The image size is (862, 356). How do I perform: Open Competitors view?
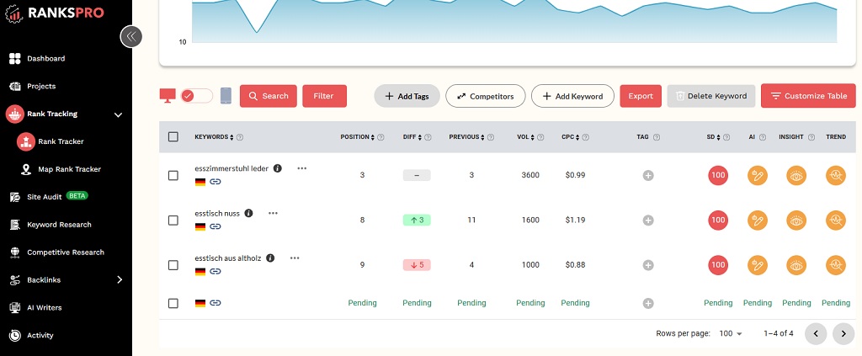click(486, 96)
